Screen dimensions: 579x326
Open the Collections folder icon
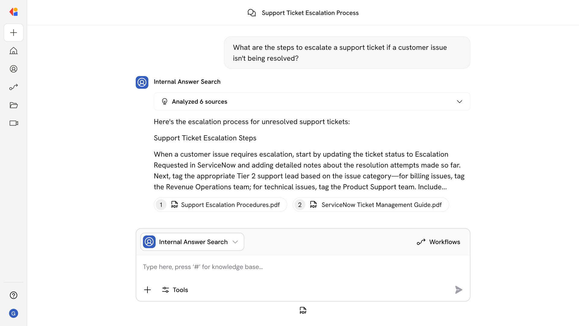pos(13,105)
